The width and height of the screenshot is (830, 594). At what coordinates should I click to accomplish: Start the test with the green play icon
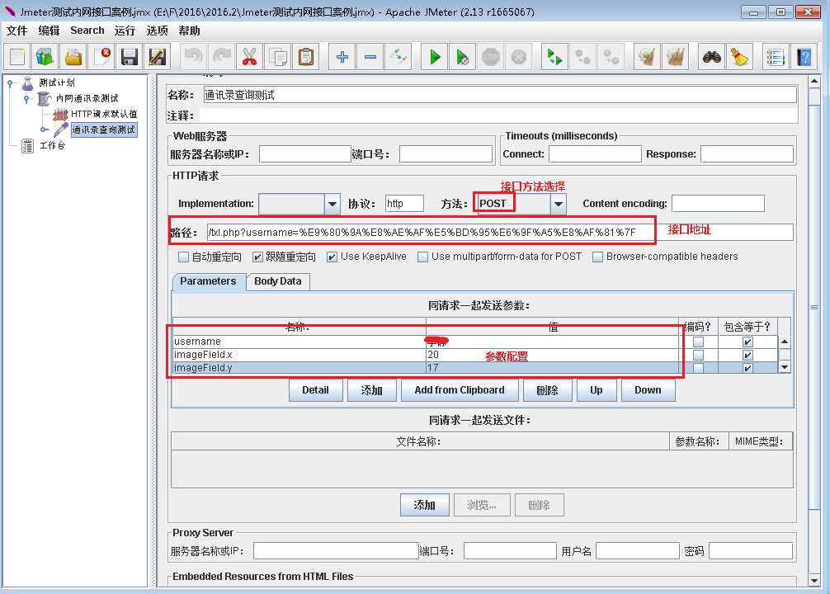pos(435,57)
